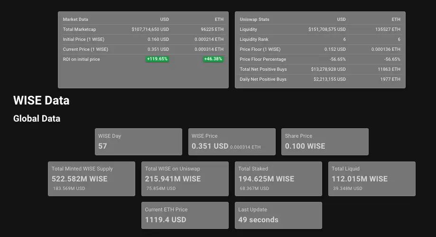Screen dimensions: 436x237
Task: Select the WISE day number 57
Action: click(102, 146)
